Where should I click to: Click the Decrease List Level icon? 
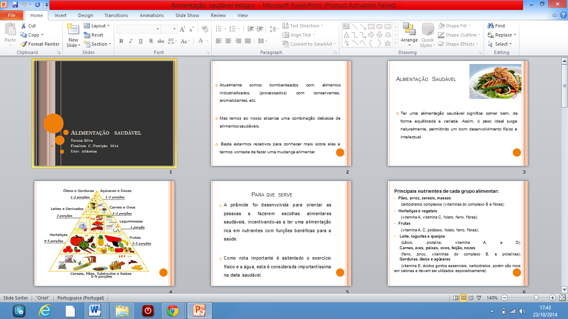coord(250,29)
